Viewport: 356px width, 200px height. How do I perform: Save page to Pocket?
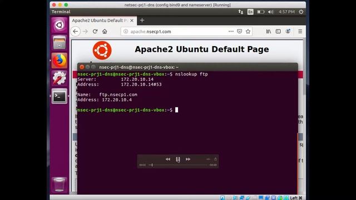(x=239, y=32)
